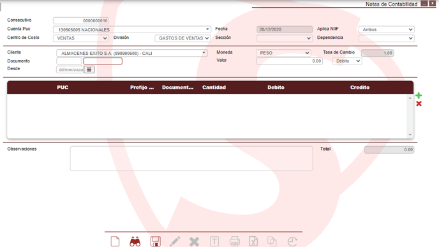Minimize the Notas de Contabilidad window
Screen dimensions: 439x247
tap(424, 3)
